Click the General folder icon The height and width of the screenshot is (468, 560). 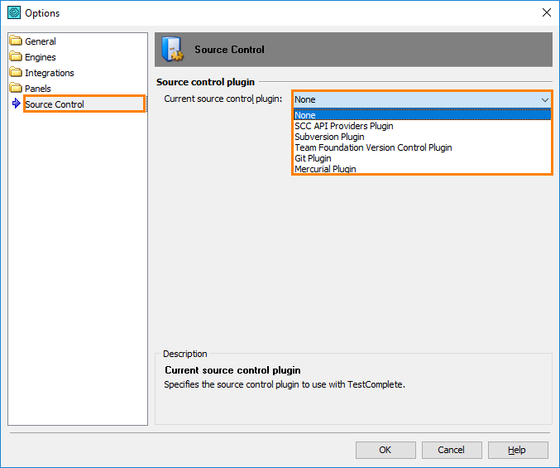16,41
